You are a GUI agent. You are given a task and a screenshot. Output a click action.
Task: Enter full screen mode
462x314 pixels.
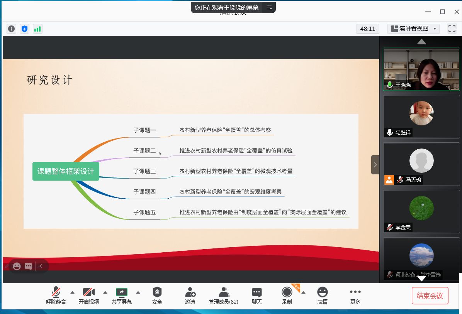[x=452, y=29]
